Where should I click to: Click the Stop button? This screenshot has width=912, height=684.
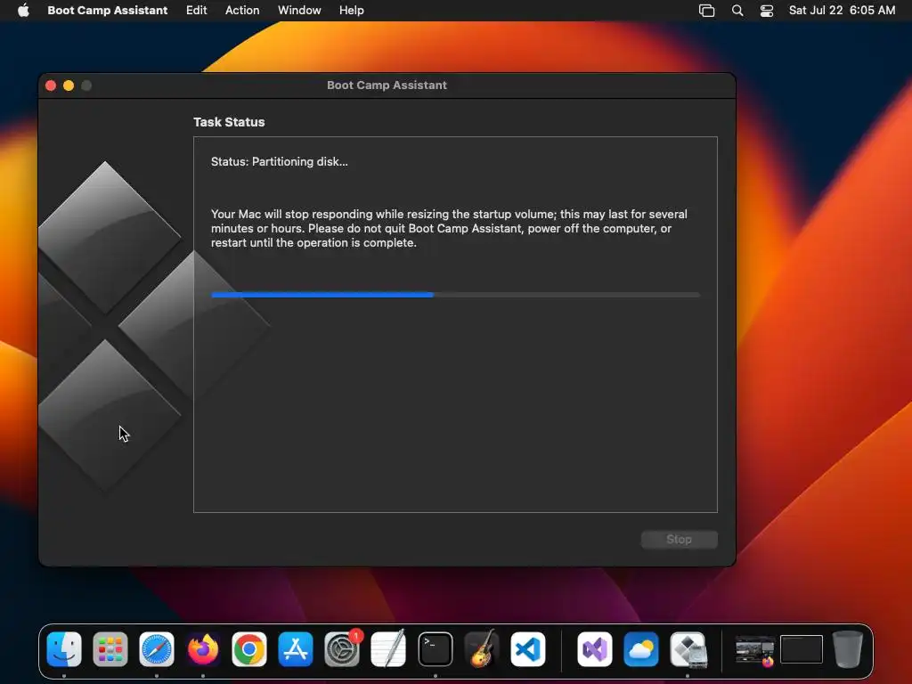pyautogui.click(x=679, y=539)
